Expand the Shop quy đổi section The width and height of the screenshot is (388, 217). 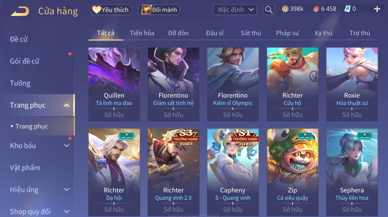pos(66,212)
